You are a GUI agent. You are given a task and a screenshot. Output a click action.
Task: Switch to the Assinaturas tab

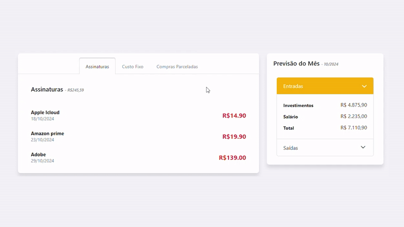pyautogui.click(x=97, y=67)
